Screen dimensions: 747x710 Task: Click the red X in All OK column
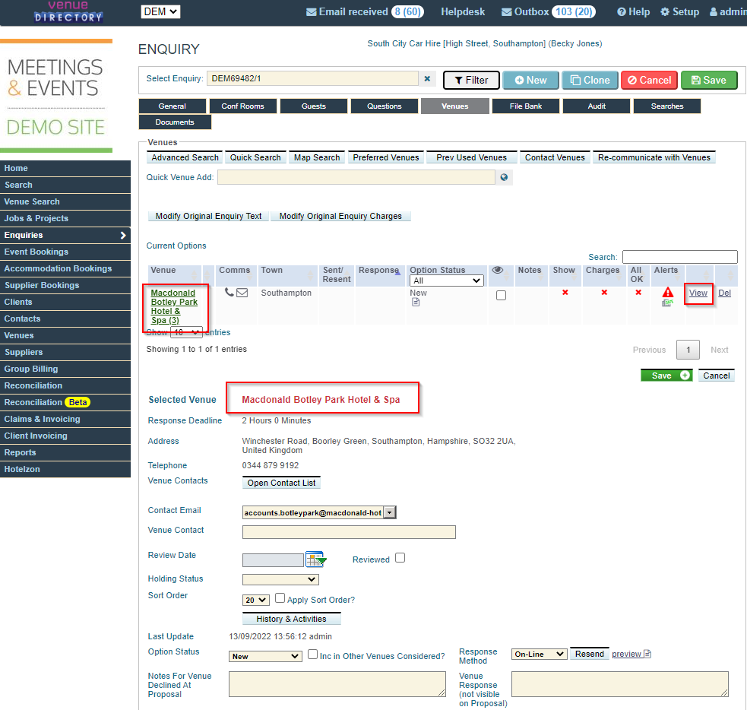click(638, 292)
